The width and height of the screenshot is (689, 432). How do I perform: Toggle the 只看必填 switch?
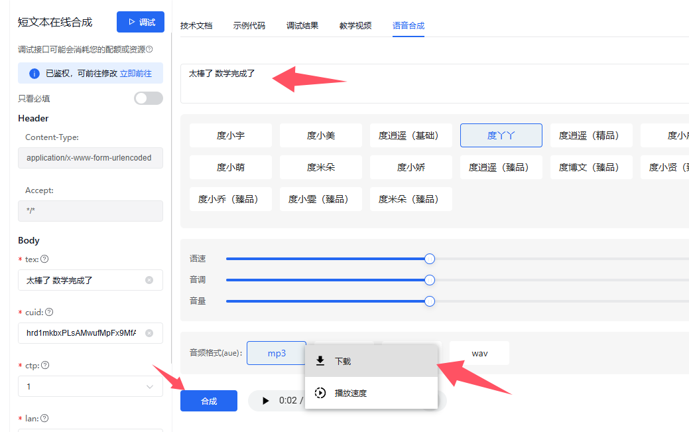(x=149, y=98)
